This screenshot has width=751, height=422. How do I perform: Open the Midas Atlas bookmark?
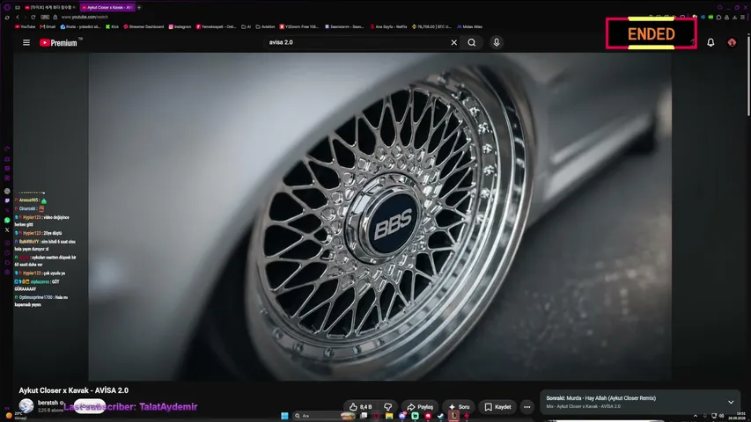coord(469,26)
